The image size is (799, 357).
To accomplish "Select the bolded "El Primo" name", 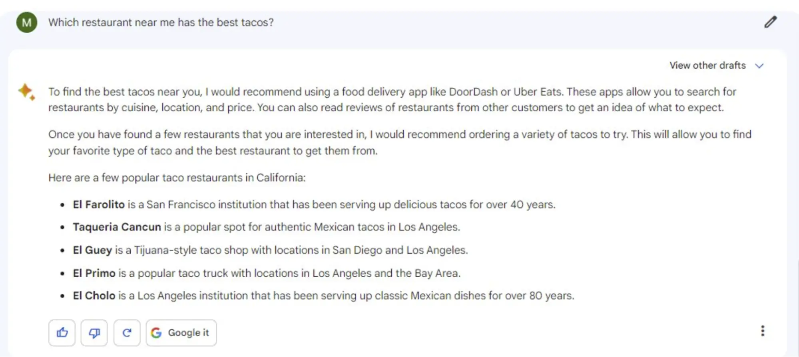I will tap(94, 273).
